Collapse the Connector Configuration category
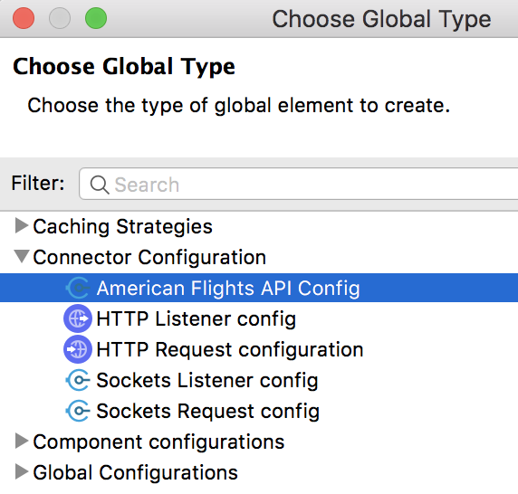 click(22, 257)
